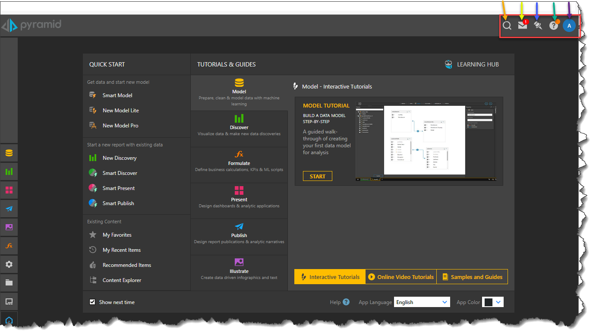Open the Learning Hub
Image resolution: width=596 pixels, height=336 pixels.
click(x=472, y=64)
